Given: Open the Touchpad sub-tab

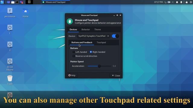Looking at the screenshot, I should coord(101,43).
